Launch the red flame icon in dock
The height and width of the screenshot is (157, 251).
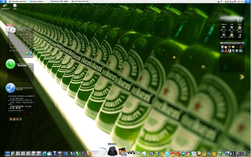pyautogui.click(x=173, y=154)
